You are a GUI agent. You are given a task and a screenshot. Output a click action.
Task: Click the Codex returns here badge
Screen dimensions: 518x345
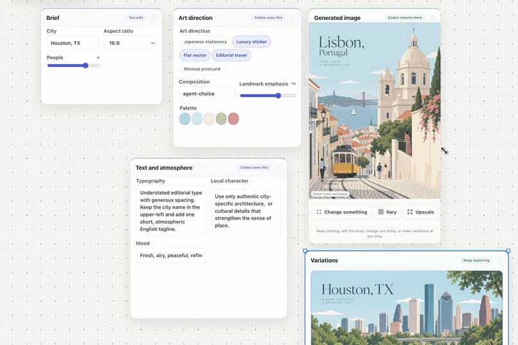coord(405,17)
